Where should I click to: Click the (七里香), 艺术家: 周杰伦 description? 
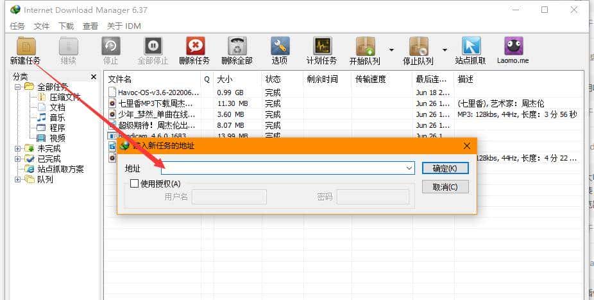pos(501,103)
